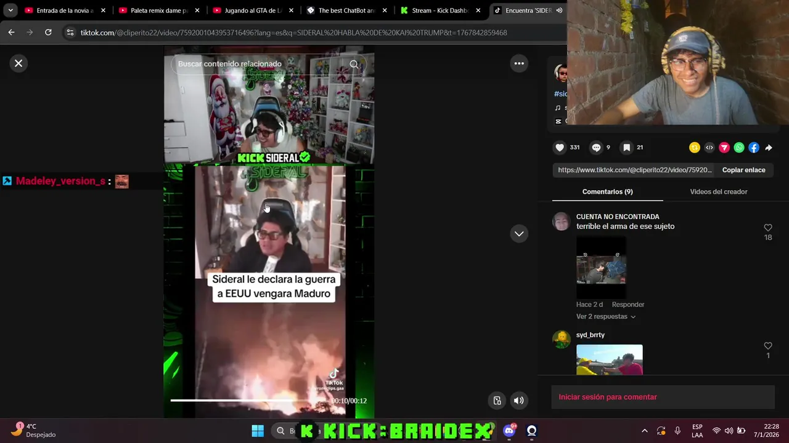View site information icon in address bar
Image resolution: width=789 pixels, height=443 pixels.
pyautogui.click(x=70, y=33)
